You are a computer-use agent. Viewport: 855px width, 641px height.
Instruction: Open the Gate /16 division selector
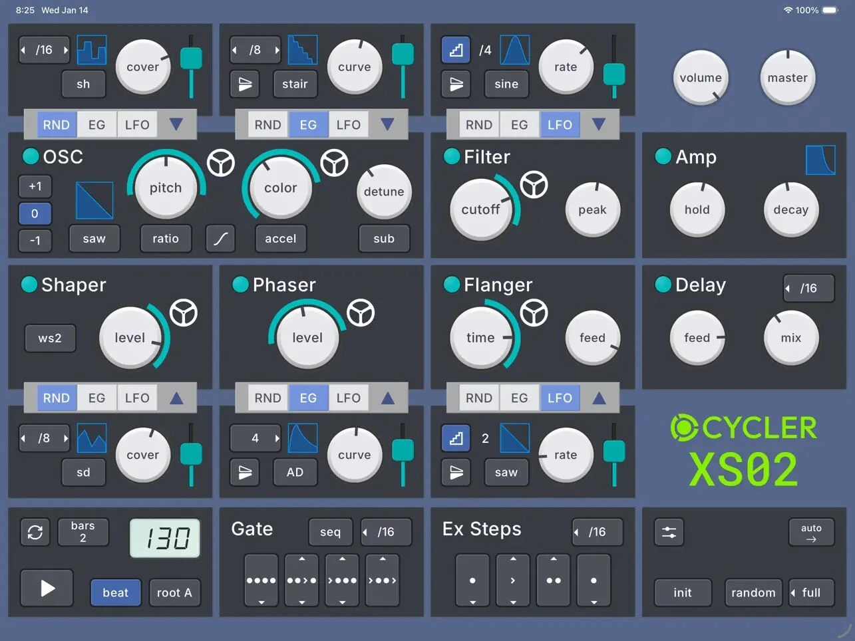coord(386,532)
